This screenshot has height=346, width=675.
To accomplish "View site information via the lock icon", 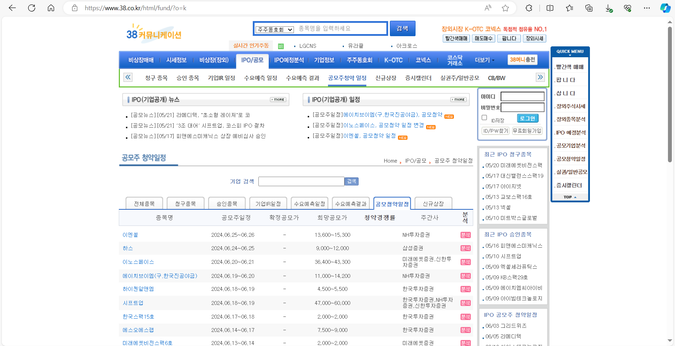I will tap(75, 8).
